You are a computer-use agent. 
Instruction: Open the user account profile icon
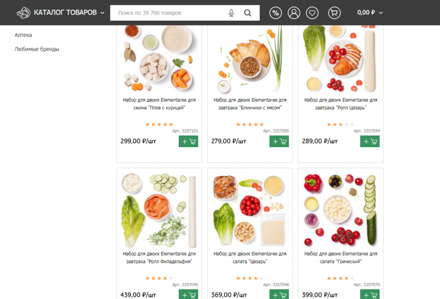294,13
